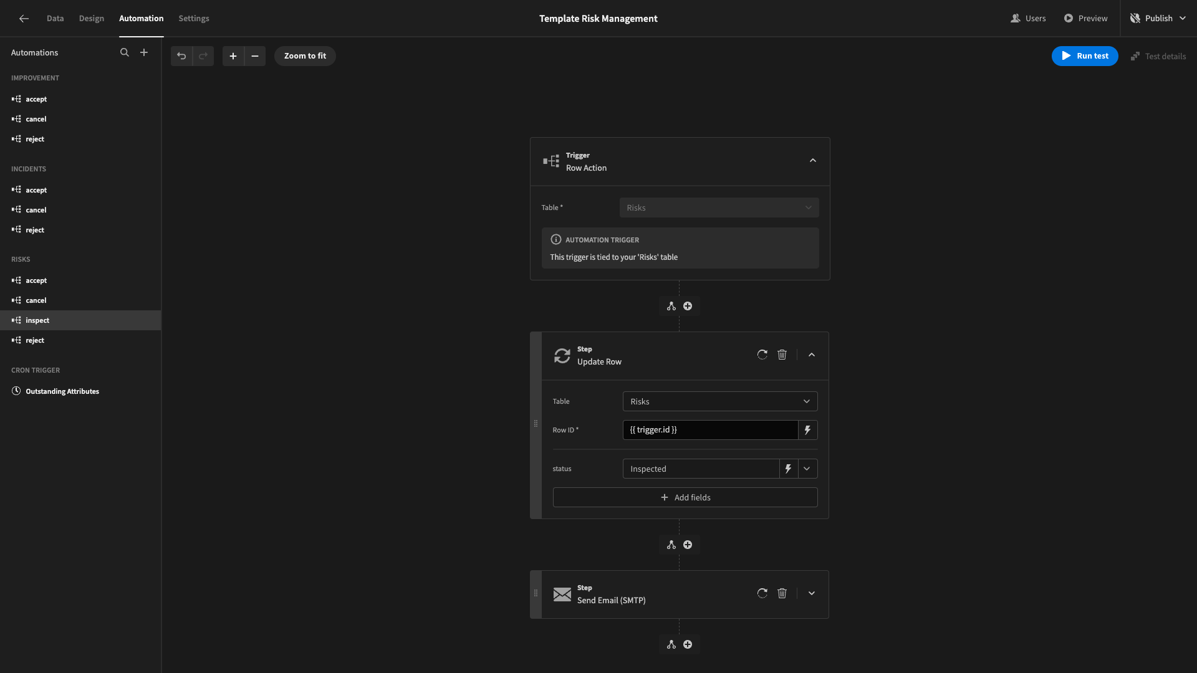The height and width of the screenshot is (673, 1197).
Task: Select Risks cancel automation
Action: pyautogui.click(x=80, y=300)
